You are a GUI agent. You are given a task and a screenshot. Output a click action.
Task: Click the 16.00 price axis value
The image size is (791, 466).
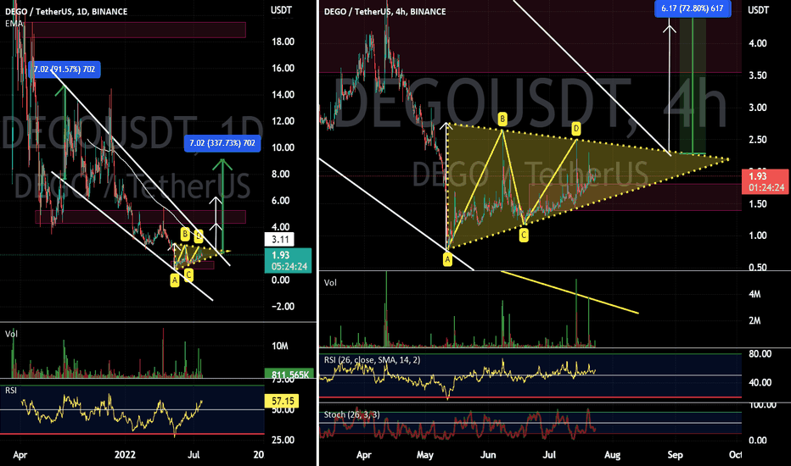[283, 68]
